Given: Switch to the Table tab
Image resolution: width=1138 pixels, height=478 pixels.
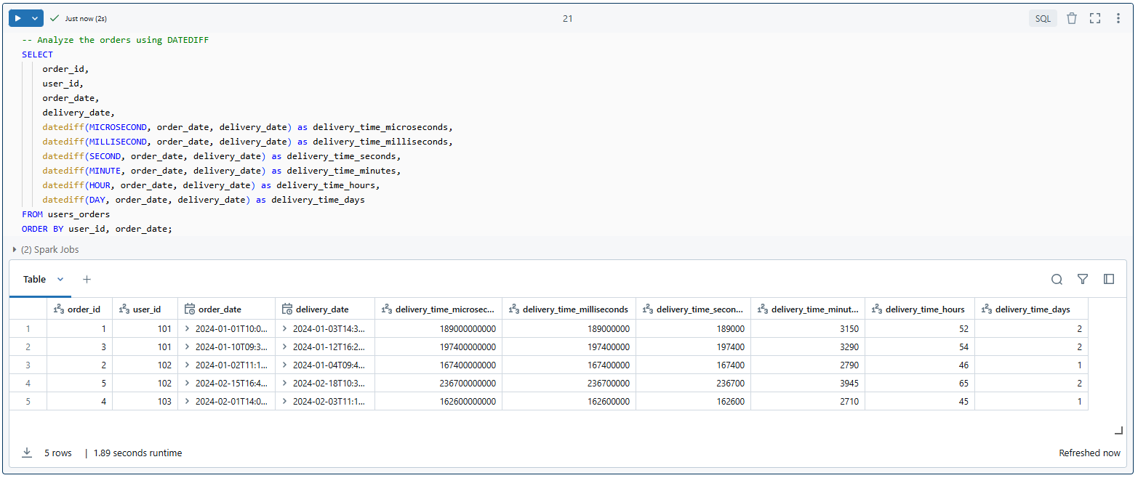Looking at the screenshot, I should [x=33, y=279].
